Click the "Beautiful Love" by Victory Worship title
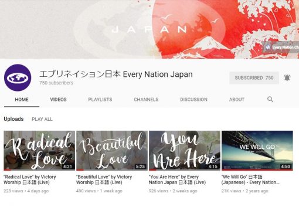This screenshot has height=224, width=299. (104, 179)
